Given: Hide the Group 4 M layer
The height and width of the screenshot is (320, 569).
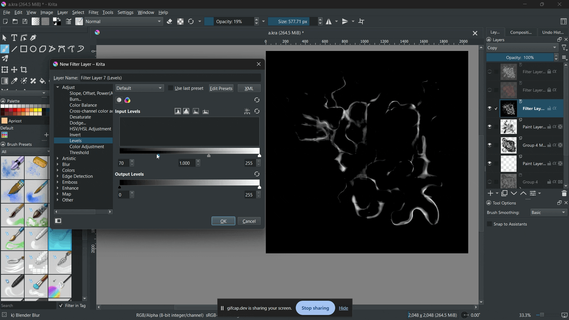Looking at the screenshot, I should [x=490, y=145].
